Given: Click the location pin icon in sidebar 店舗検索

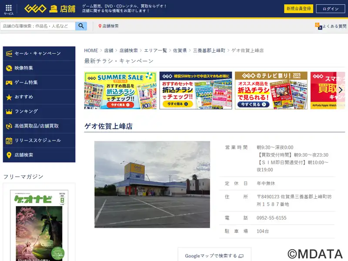Looking at the screenshot, I should [9, 155].
